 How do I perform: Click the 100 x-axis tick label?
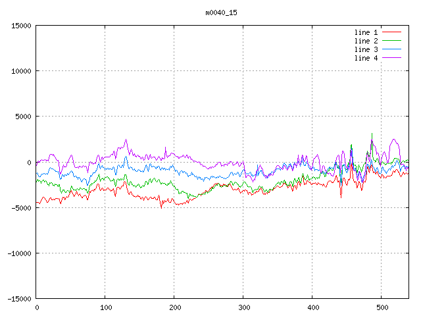click(x=105, y=307)
